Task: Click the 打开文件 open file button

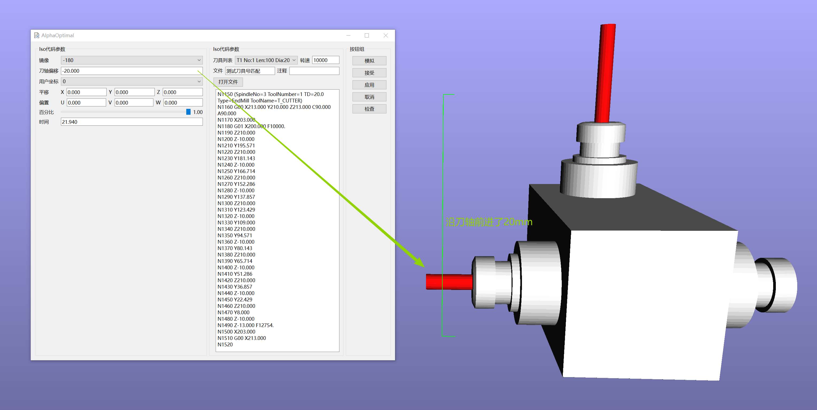Action: click(x=228, y=82)
